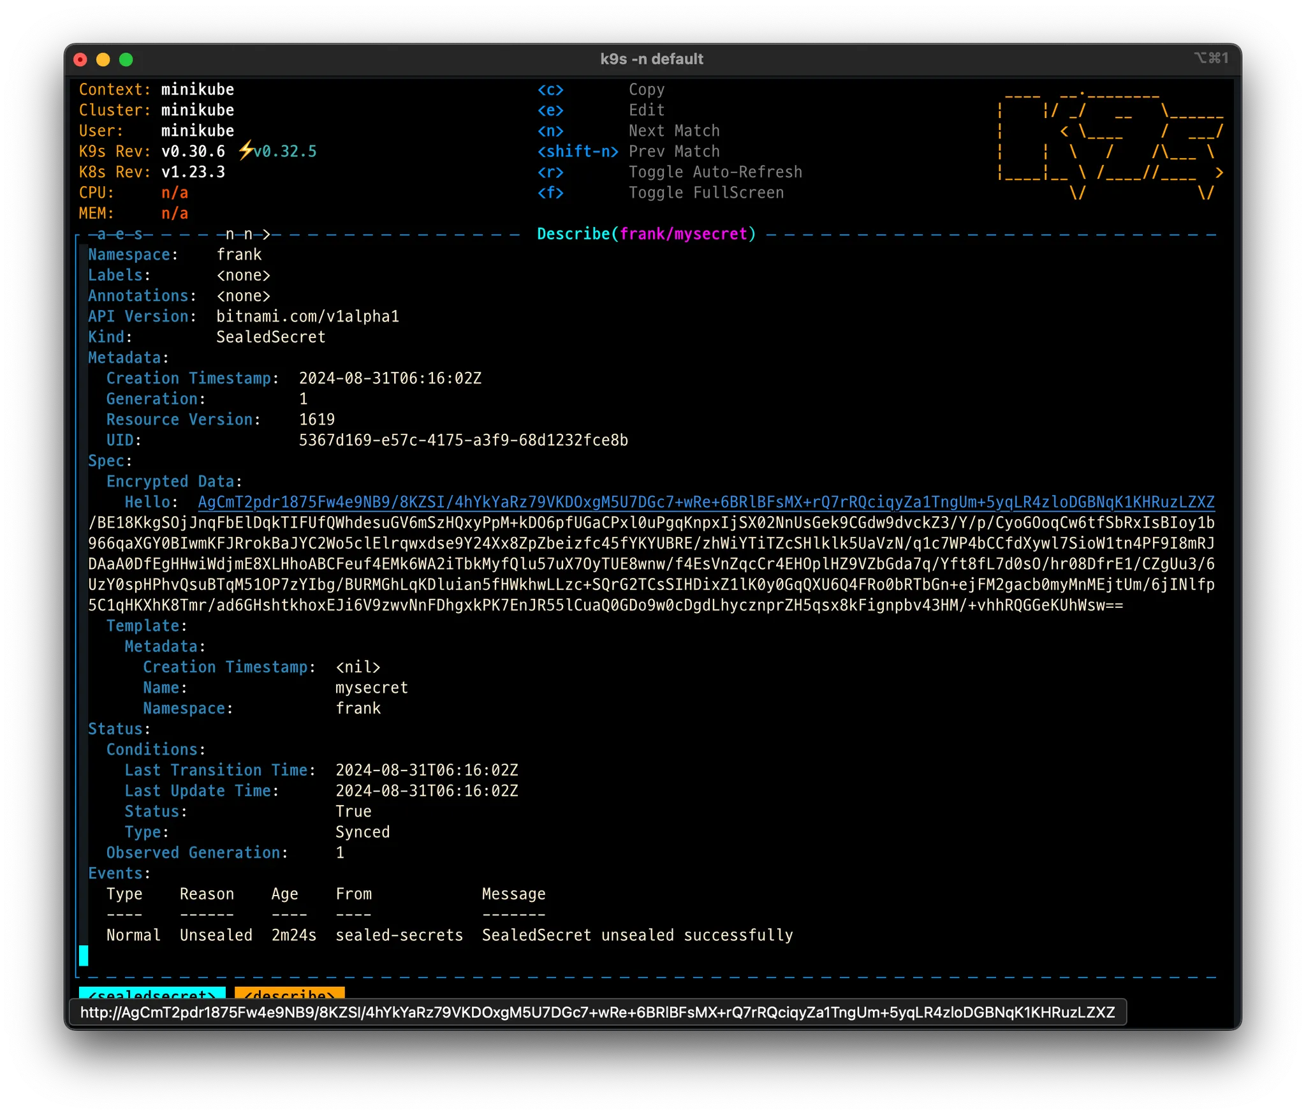The image size is (1306, 1115).
Task: Click the <n> Next Match shortcut
Action: coord(550,131)
